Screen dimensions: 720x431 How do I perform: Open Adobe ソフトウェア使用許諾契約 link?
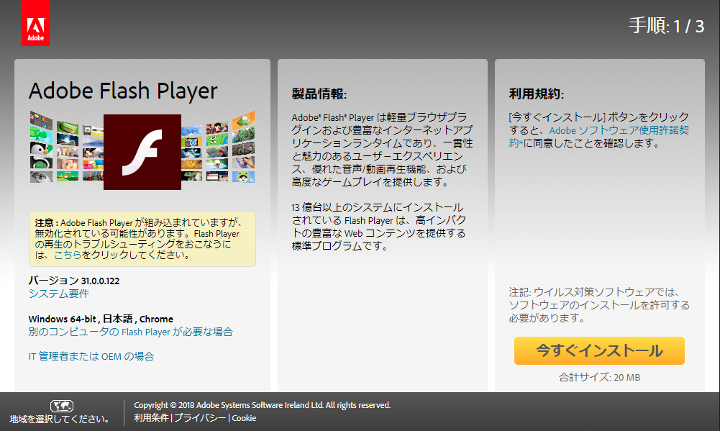coord(598,137)
